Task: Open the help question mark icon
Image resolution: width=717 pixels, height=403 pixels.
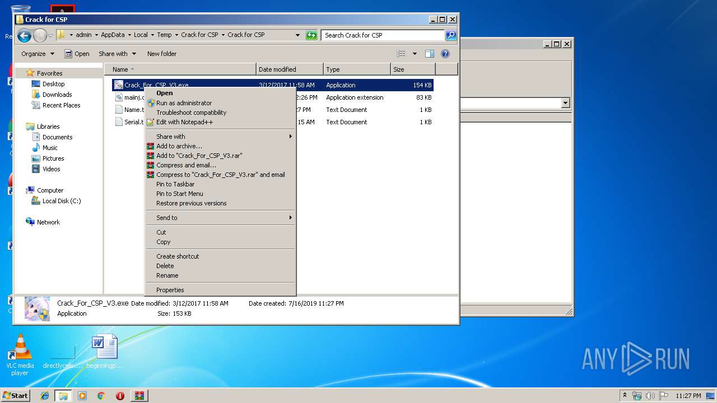Action: [445, 54]
